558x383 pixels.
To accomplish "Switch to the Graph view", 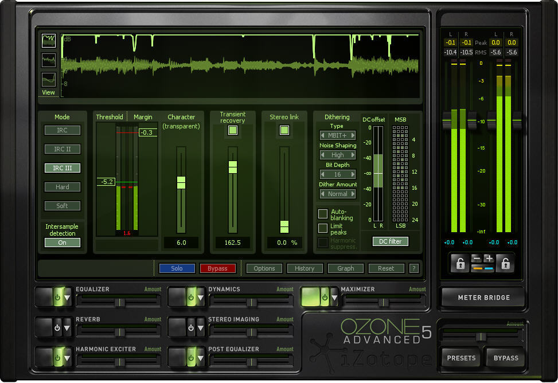I will tap(345, 268).
